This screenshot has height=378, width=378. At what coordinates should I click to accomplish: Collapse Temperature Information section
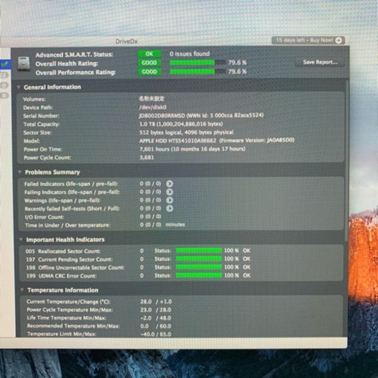click(x=22, y=290)
